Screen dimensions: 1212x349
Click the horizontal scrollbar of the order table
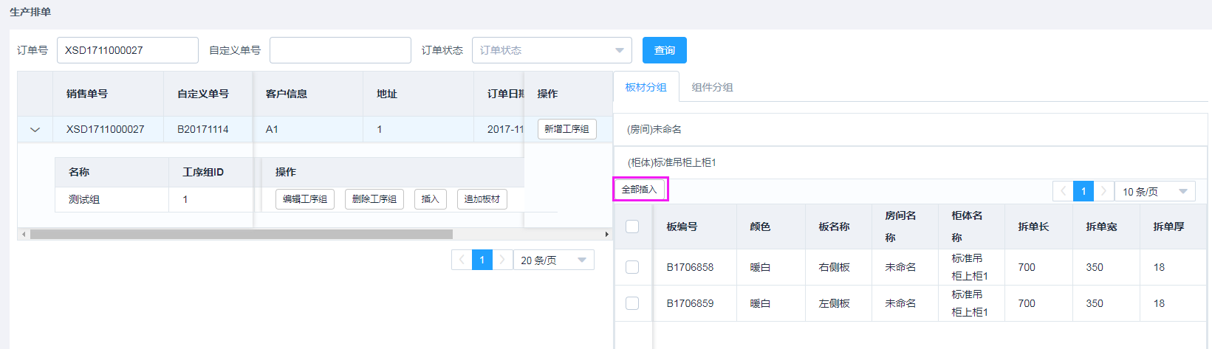242,234
